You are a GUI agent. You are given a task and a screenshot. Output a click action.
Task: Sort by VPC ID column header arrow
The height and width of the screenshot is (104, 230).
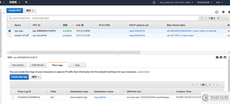tap(60, 25)
